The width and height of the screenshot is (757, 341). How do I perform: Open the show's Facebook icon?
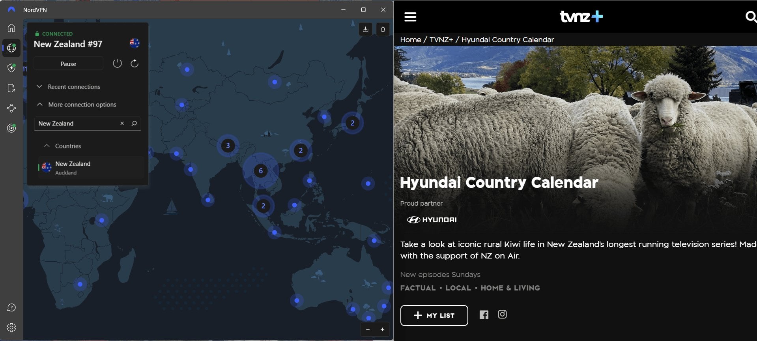tap(484, 315)
